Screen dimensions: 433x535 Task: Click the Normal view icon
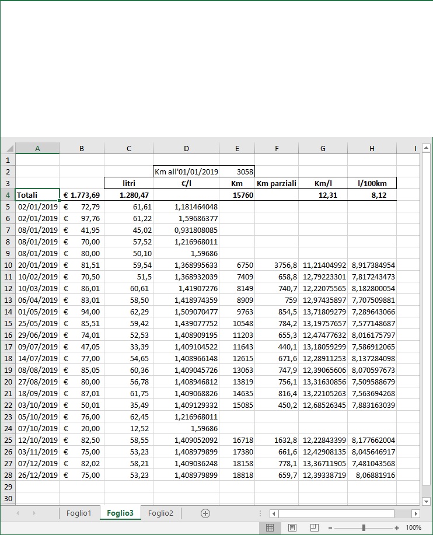coord(270,528)
